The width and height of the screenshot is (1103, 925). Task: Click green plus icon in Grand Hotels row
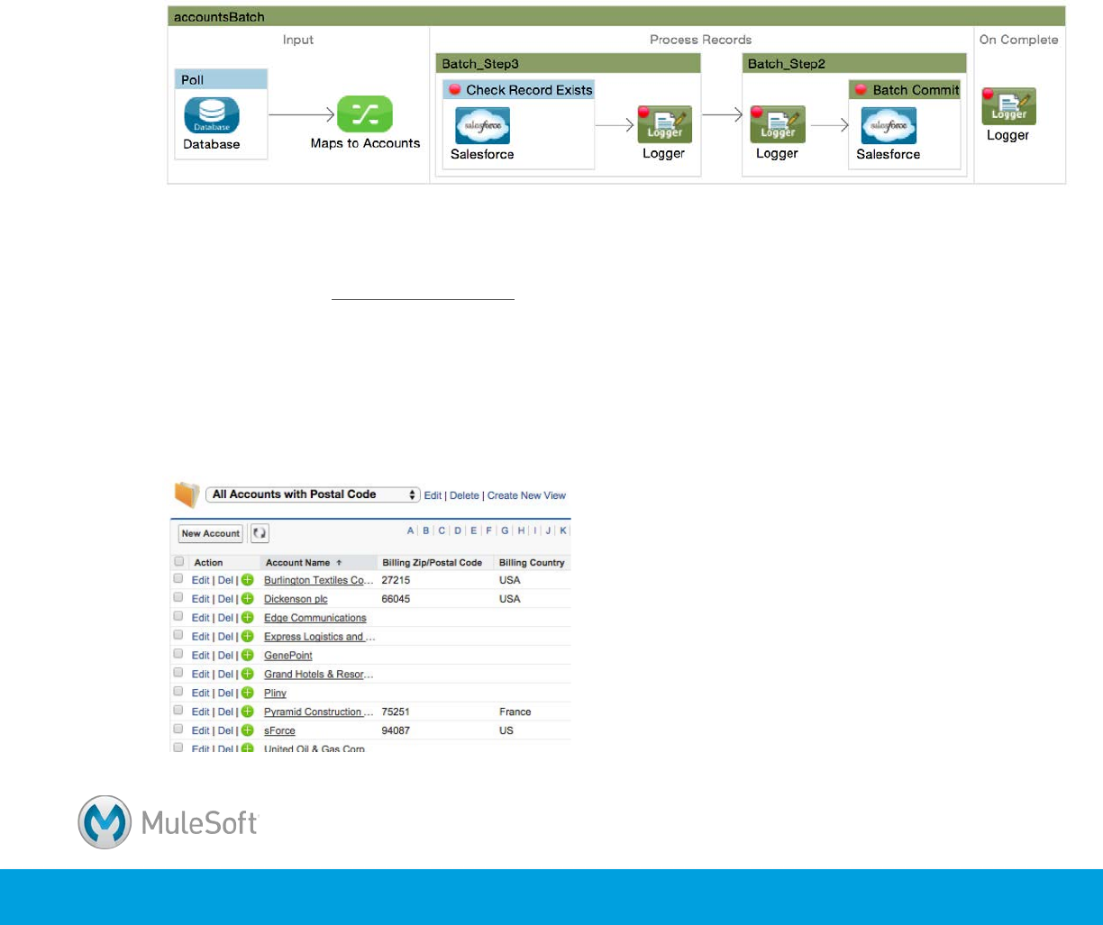pyautogui.click(x=247, y=675)
